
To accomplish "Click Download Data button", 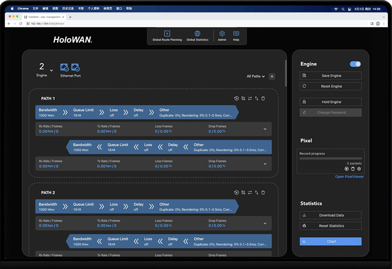I will [x=330, y=215].
